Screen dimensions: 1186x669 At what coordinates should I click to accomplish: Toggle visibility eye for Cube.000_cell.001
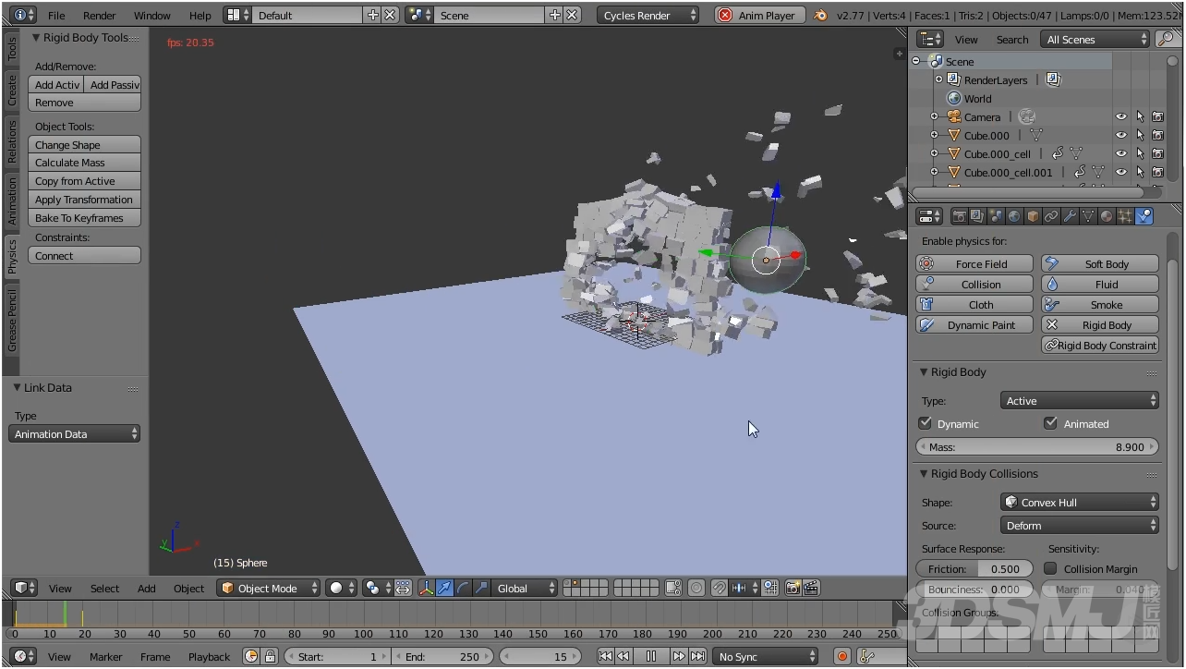click(1121, 173)
